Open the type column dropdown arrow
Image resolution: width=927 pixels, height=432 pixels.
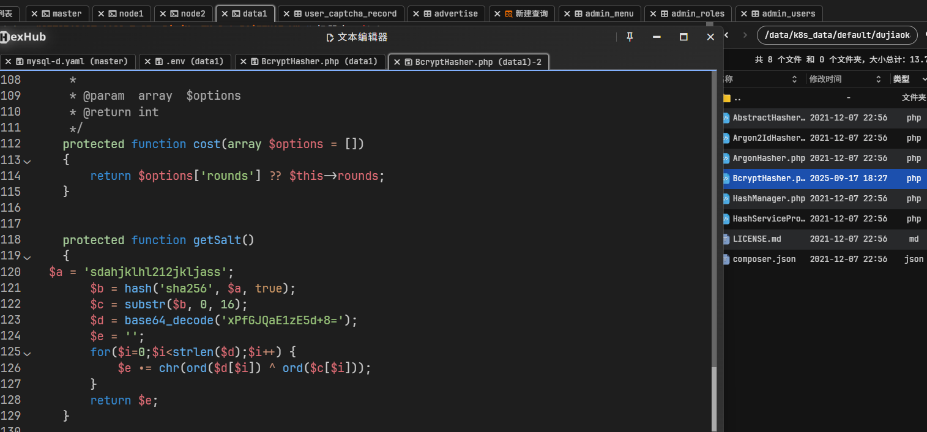pyautogui.click(x=923, y=79)
